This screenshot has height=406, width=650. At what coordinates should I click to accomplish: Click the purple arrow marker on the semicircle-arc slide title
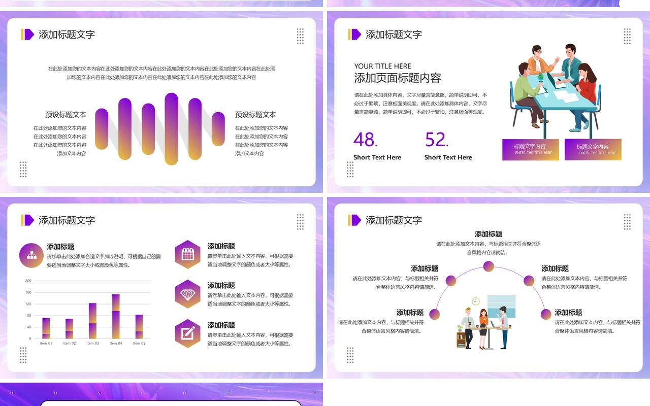[356, 220]
